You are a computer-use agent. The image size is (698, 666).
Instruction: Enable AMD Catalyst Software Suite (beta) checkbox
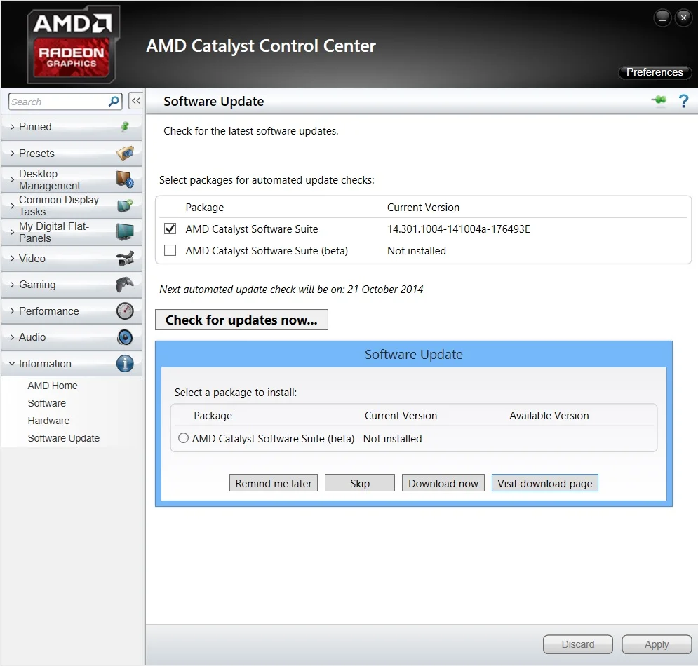point(170,250)
